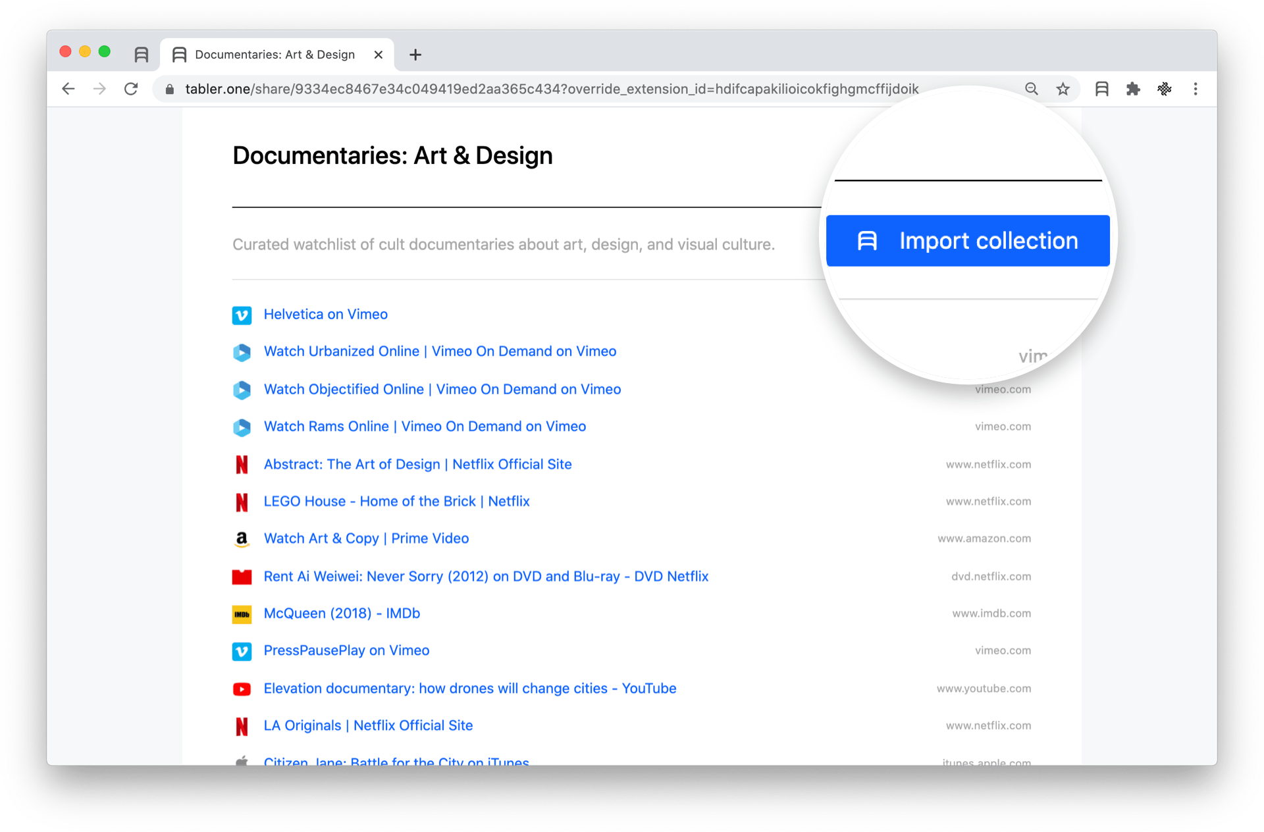Open Watch Urbanized Online link
1264x832 pixels.
click(440, 351)
